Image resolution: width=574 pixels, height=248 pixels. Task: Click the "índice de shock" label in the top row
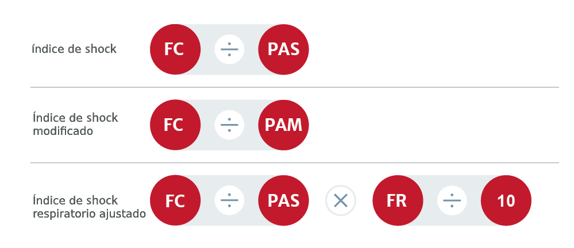(x=74, y=49)
